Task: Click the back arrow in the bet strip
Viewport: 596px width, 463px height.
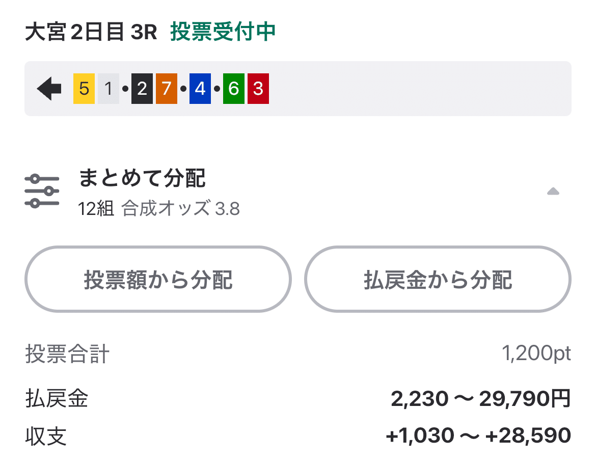Action: click(x=49, y=88)
